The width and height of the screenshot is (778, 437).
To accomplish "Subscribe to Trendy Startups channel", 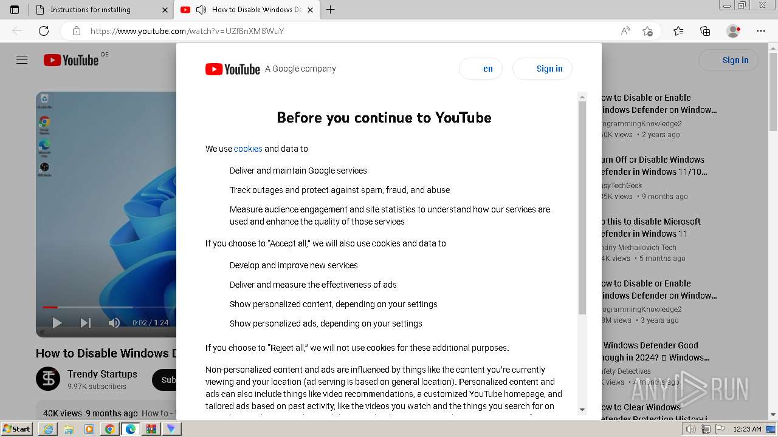I will [164, 380].
